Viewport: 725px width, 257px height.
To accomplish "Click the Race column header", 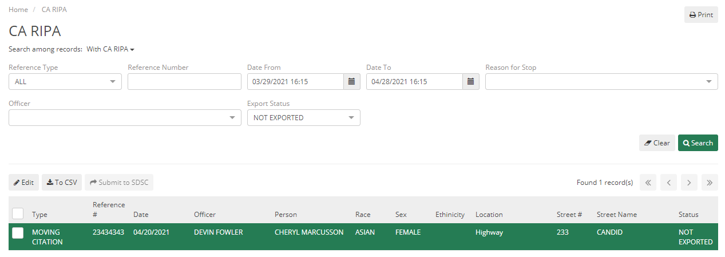I will pos(363,215).
